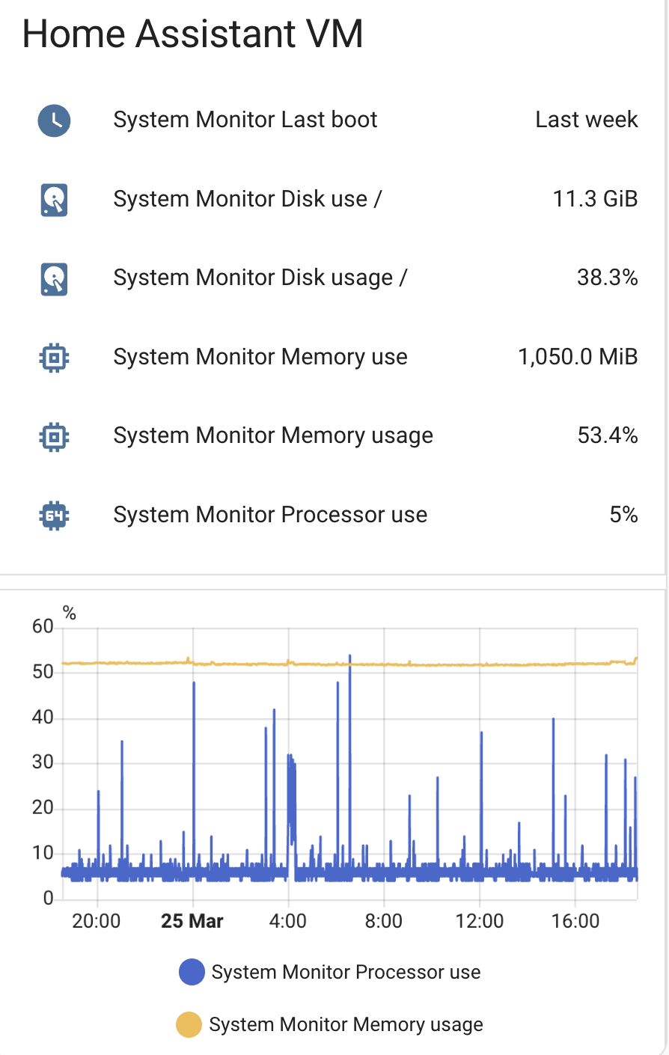
Task: Click the Disk usage hard drive icon
Action: [54, 278]
